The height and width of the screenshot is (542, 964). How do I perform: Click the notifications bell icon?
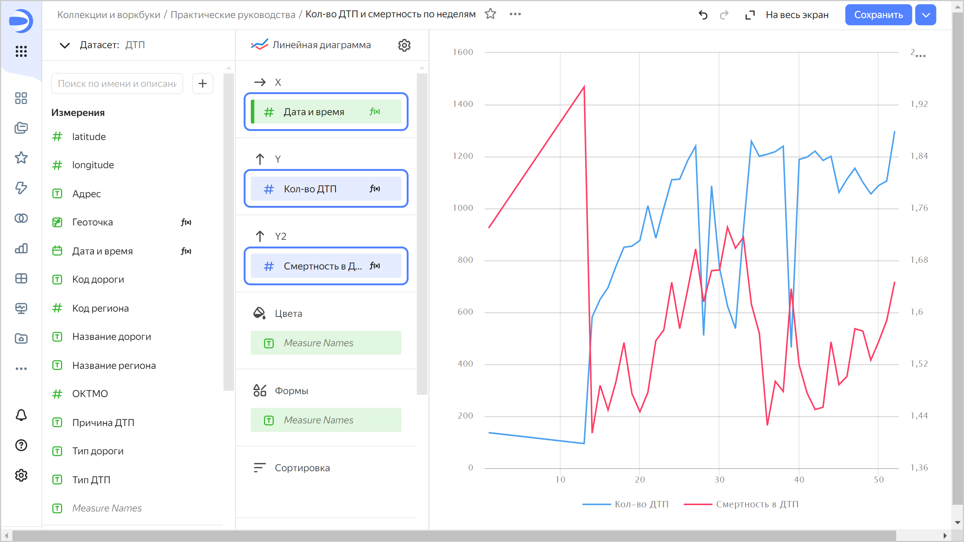21,415
